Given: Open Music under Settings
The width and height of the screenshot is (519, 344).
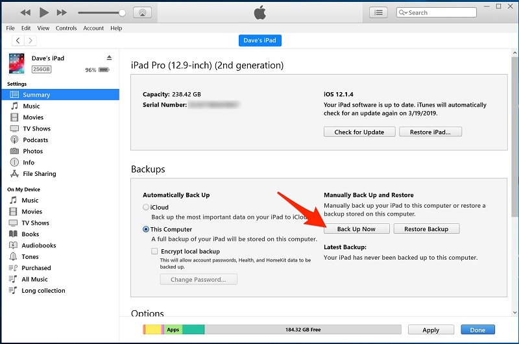Looking at the screenshot, I should click(31, 106).
